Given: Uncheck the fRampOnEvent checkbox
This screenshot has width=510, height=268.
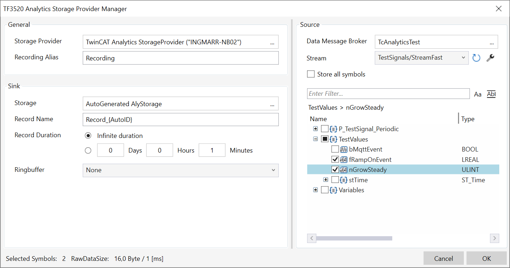Looking at the screenshot, I should pyautogui.click(x=335, y=159).
